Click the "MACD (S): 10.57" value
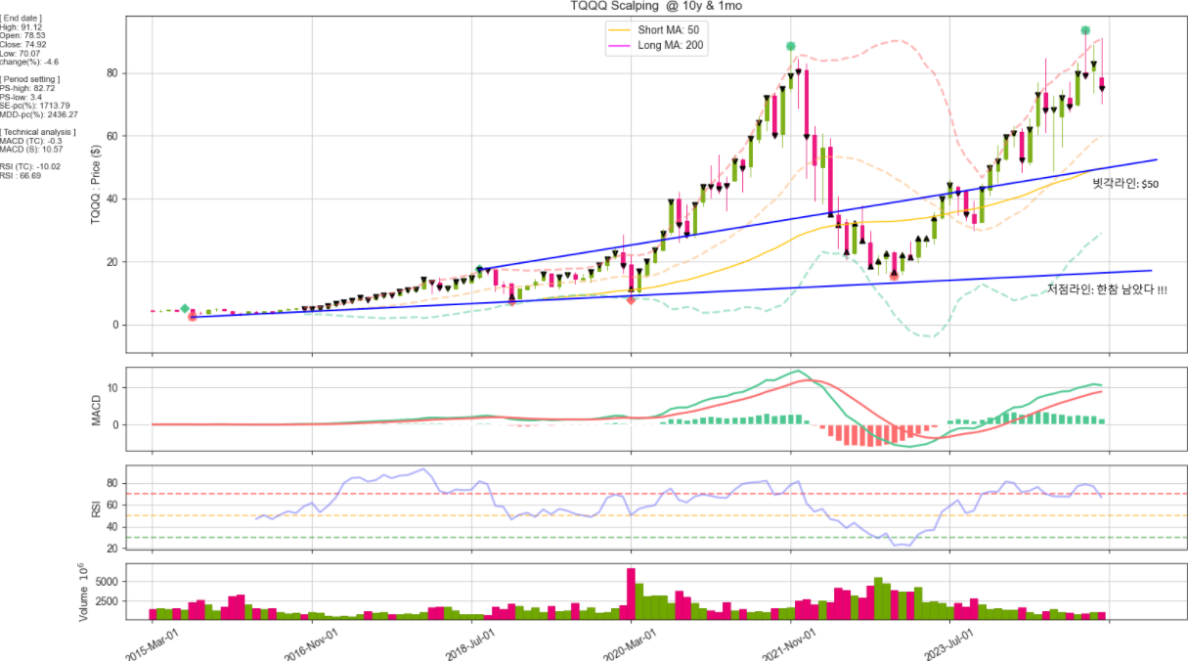 [31, 150]
